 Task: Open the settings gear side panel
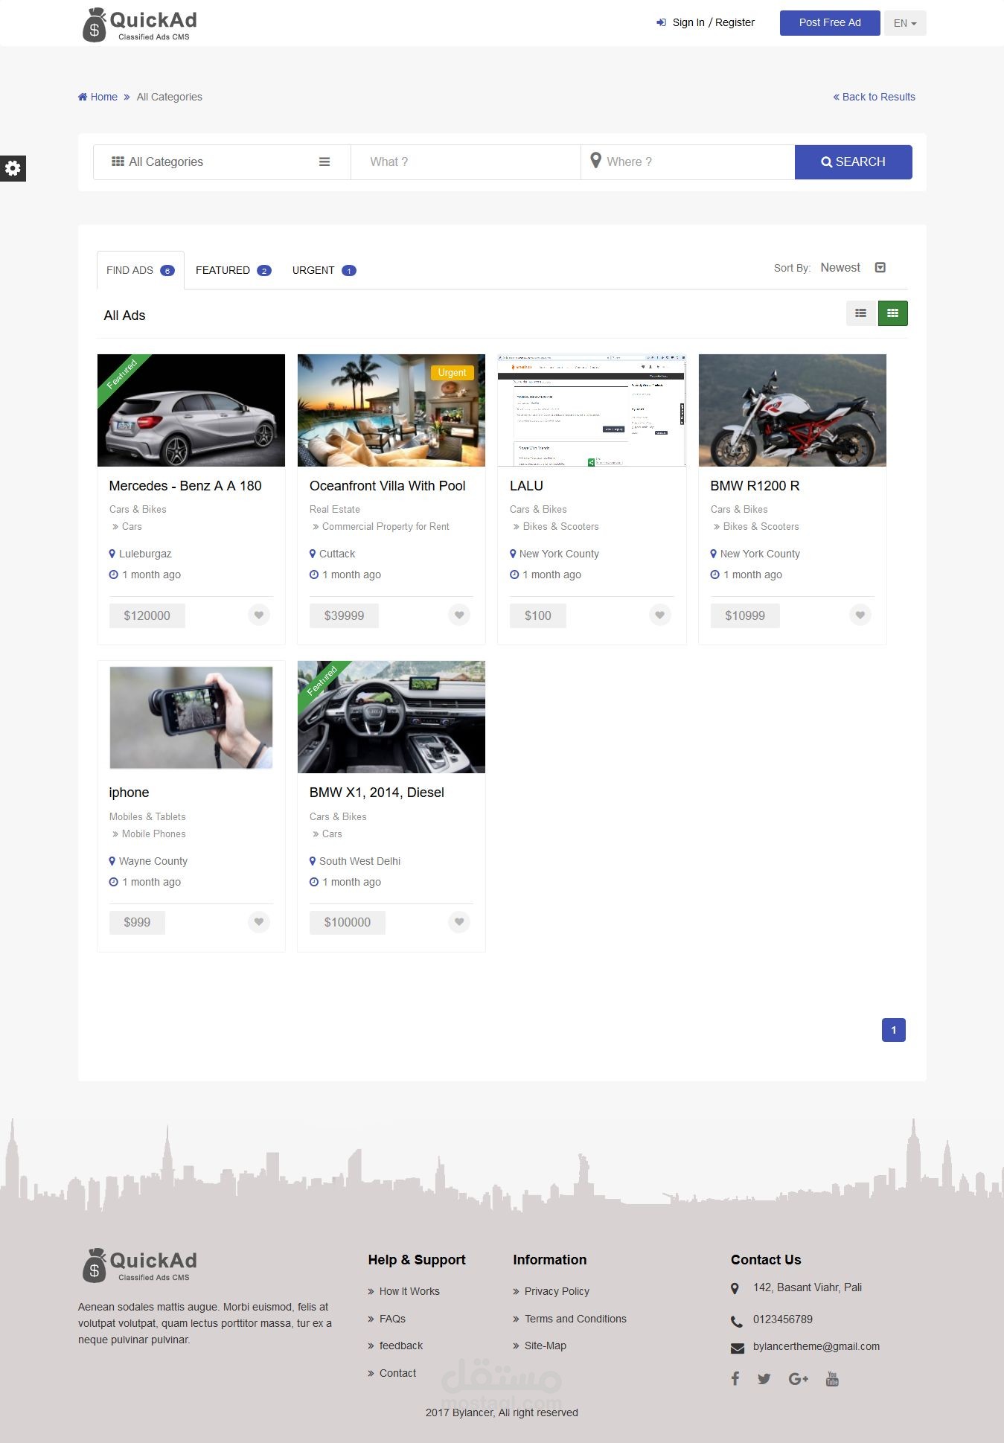(x=13, y=168)
